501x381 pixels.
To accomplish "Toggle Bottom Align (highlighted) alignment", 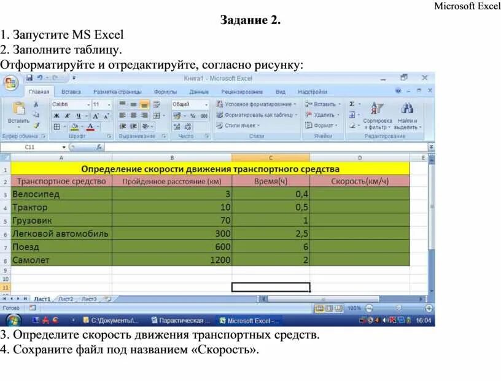I will coord(144,104).
